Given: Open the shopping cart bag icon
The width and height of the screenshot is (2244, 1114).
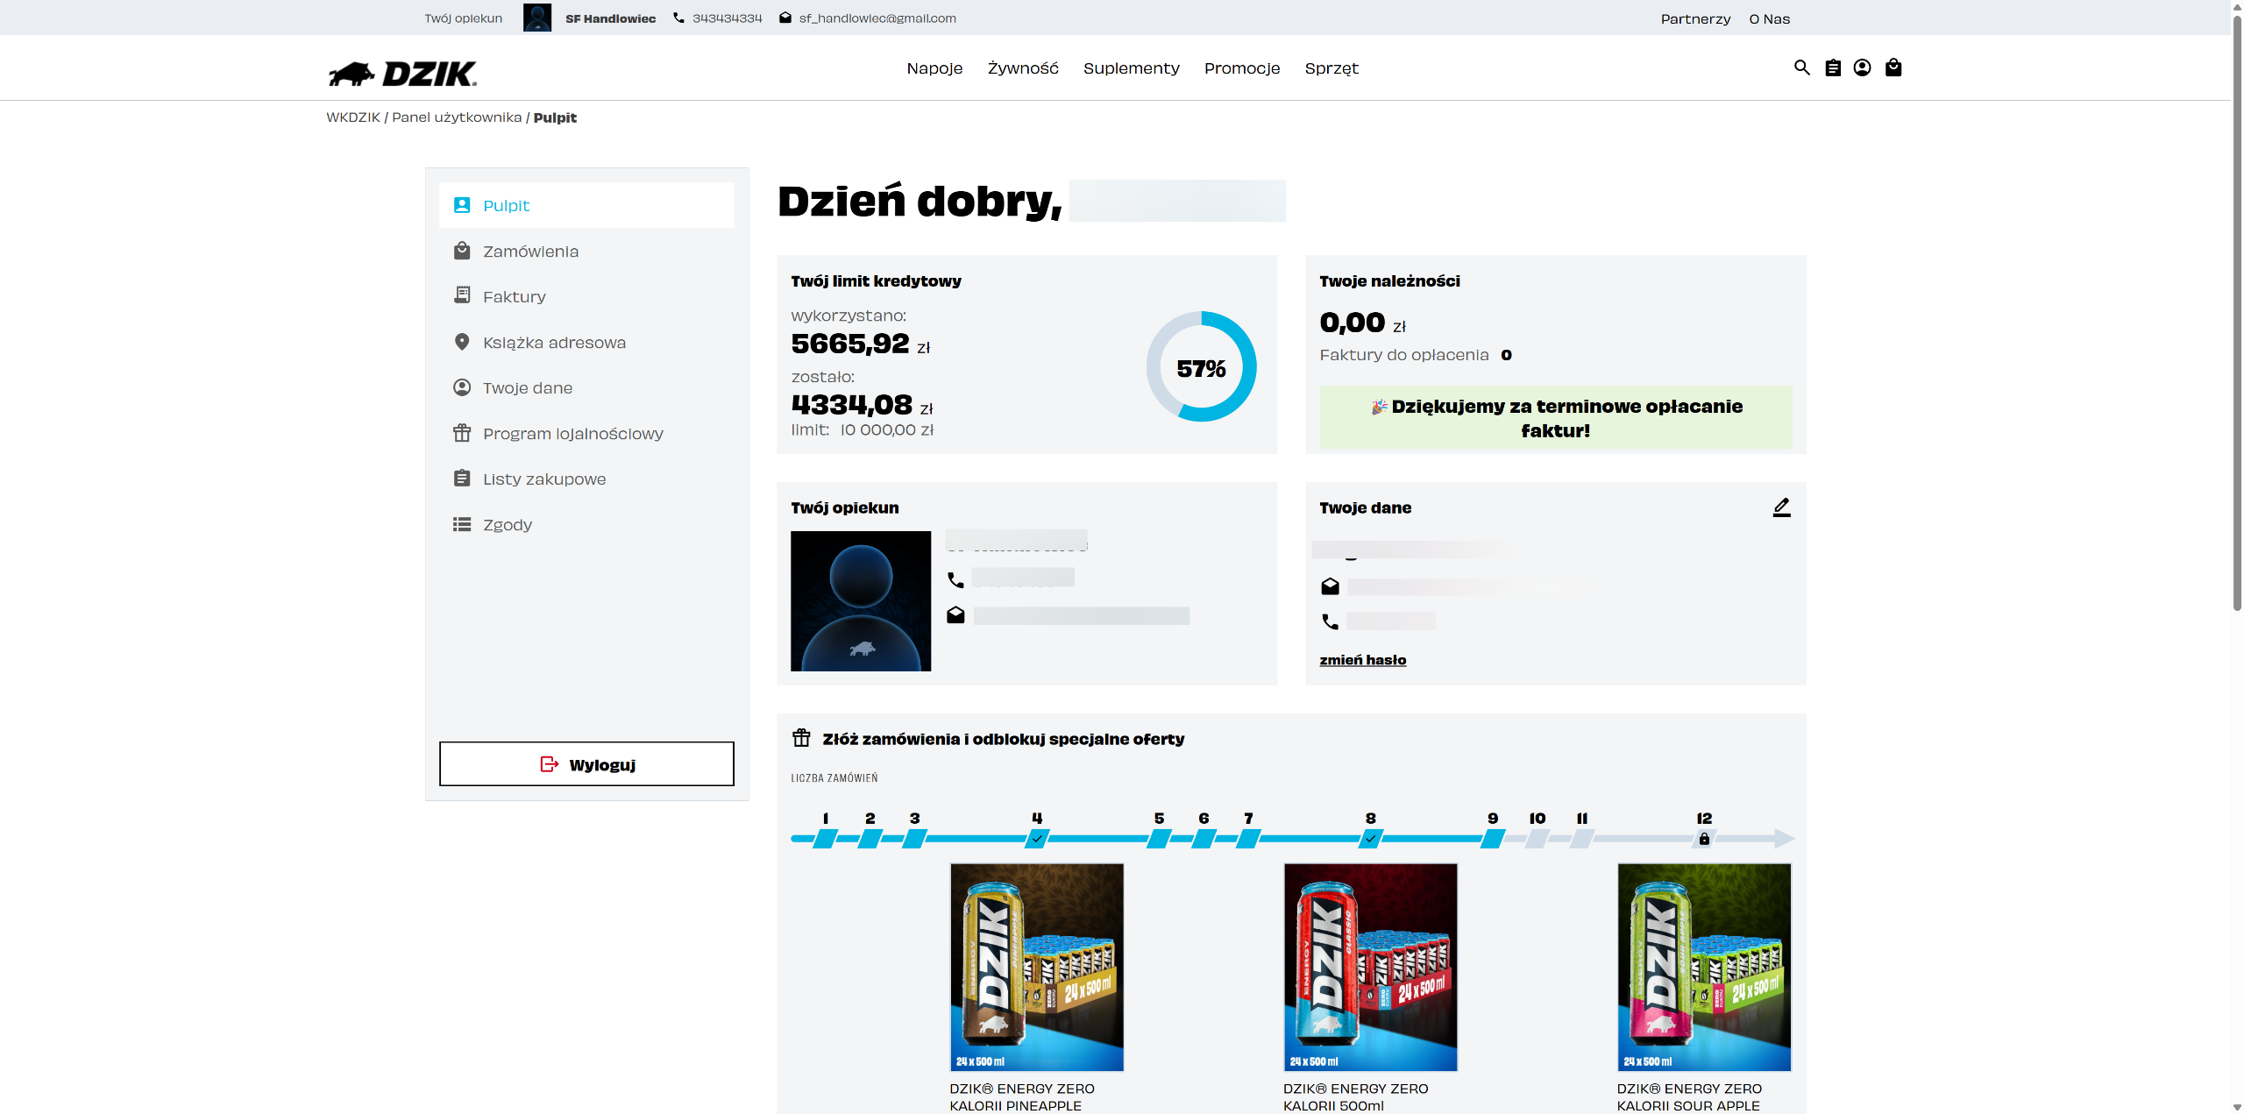Looking at the screenshot, I should tap(1893, 67).
